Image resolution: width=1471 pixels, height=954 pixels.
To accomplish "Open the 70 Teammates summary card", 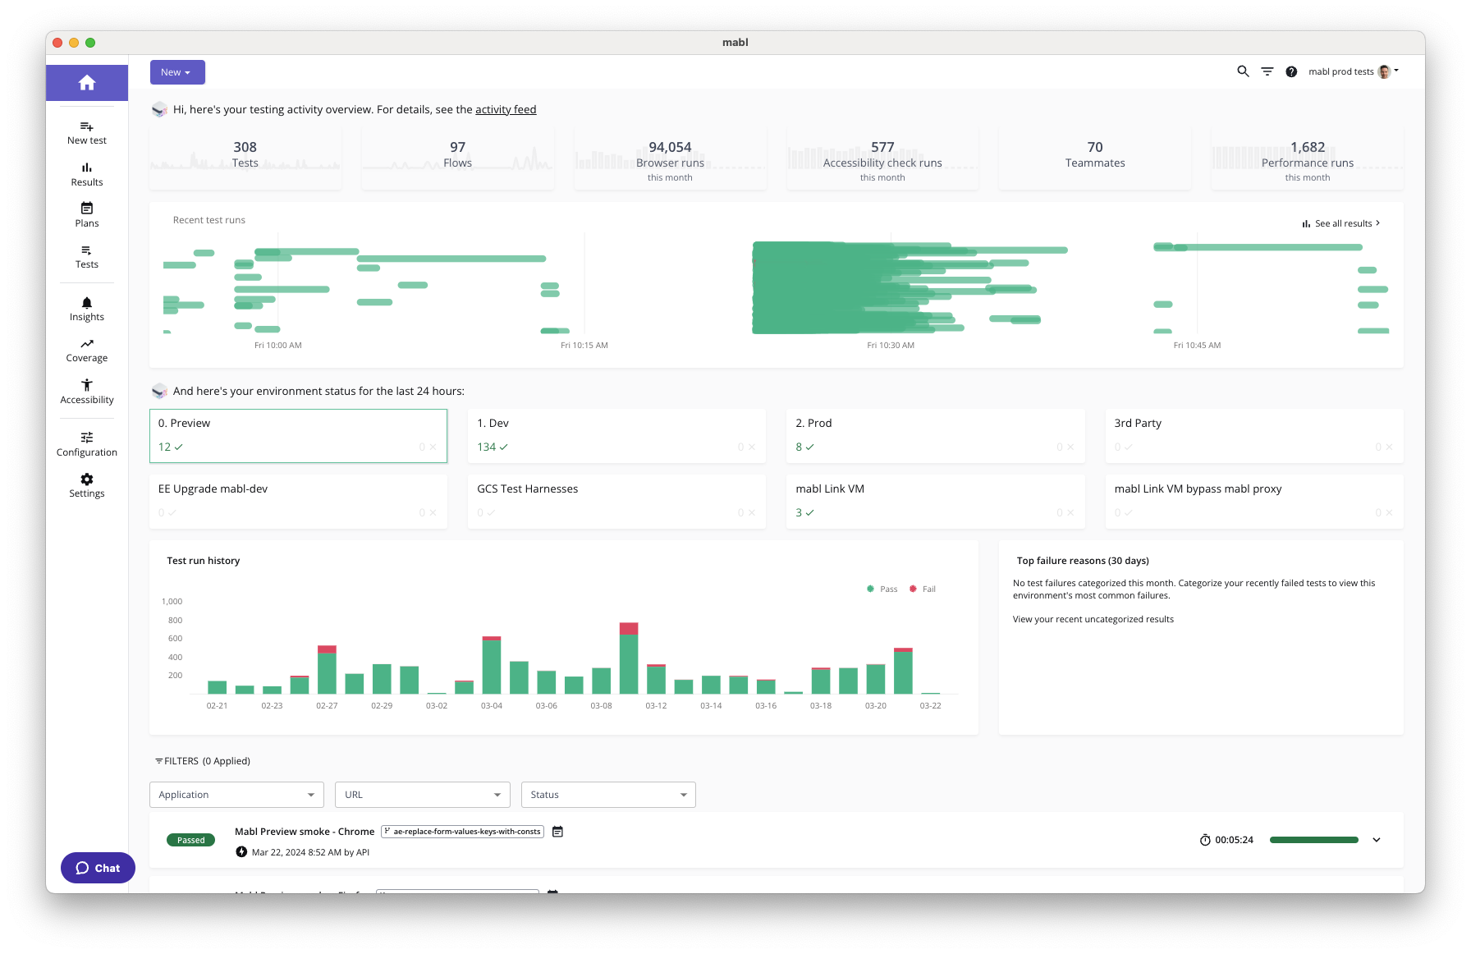I will tap(1095, 158).
